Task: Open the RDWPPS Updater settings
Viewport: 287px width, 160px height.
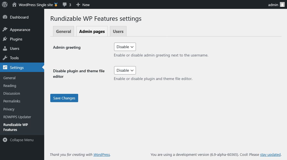Action: coord(17,117)
